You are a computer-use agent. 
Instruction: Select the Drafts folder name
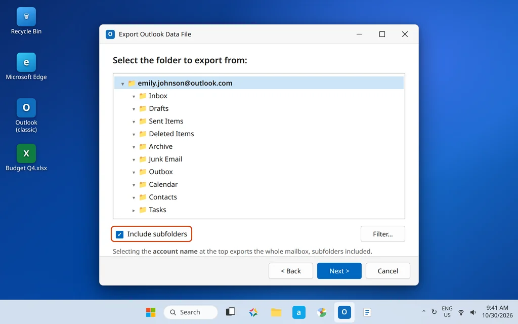click(158, 108)
